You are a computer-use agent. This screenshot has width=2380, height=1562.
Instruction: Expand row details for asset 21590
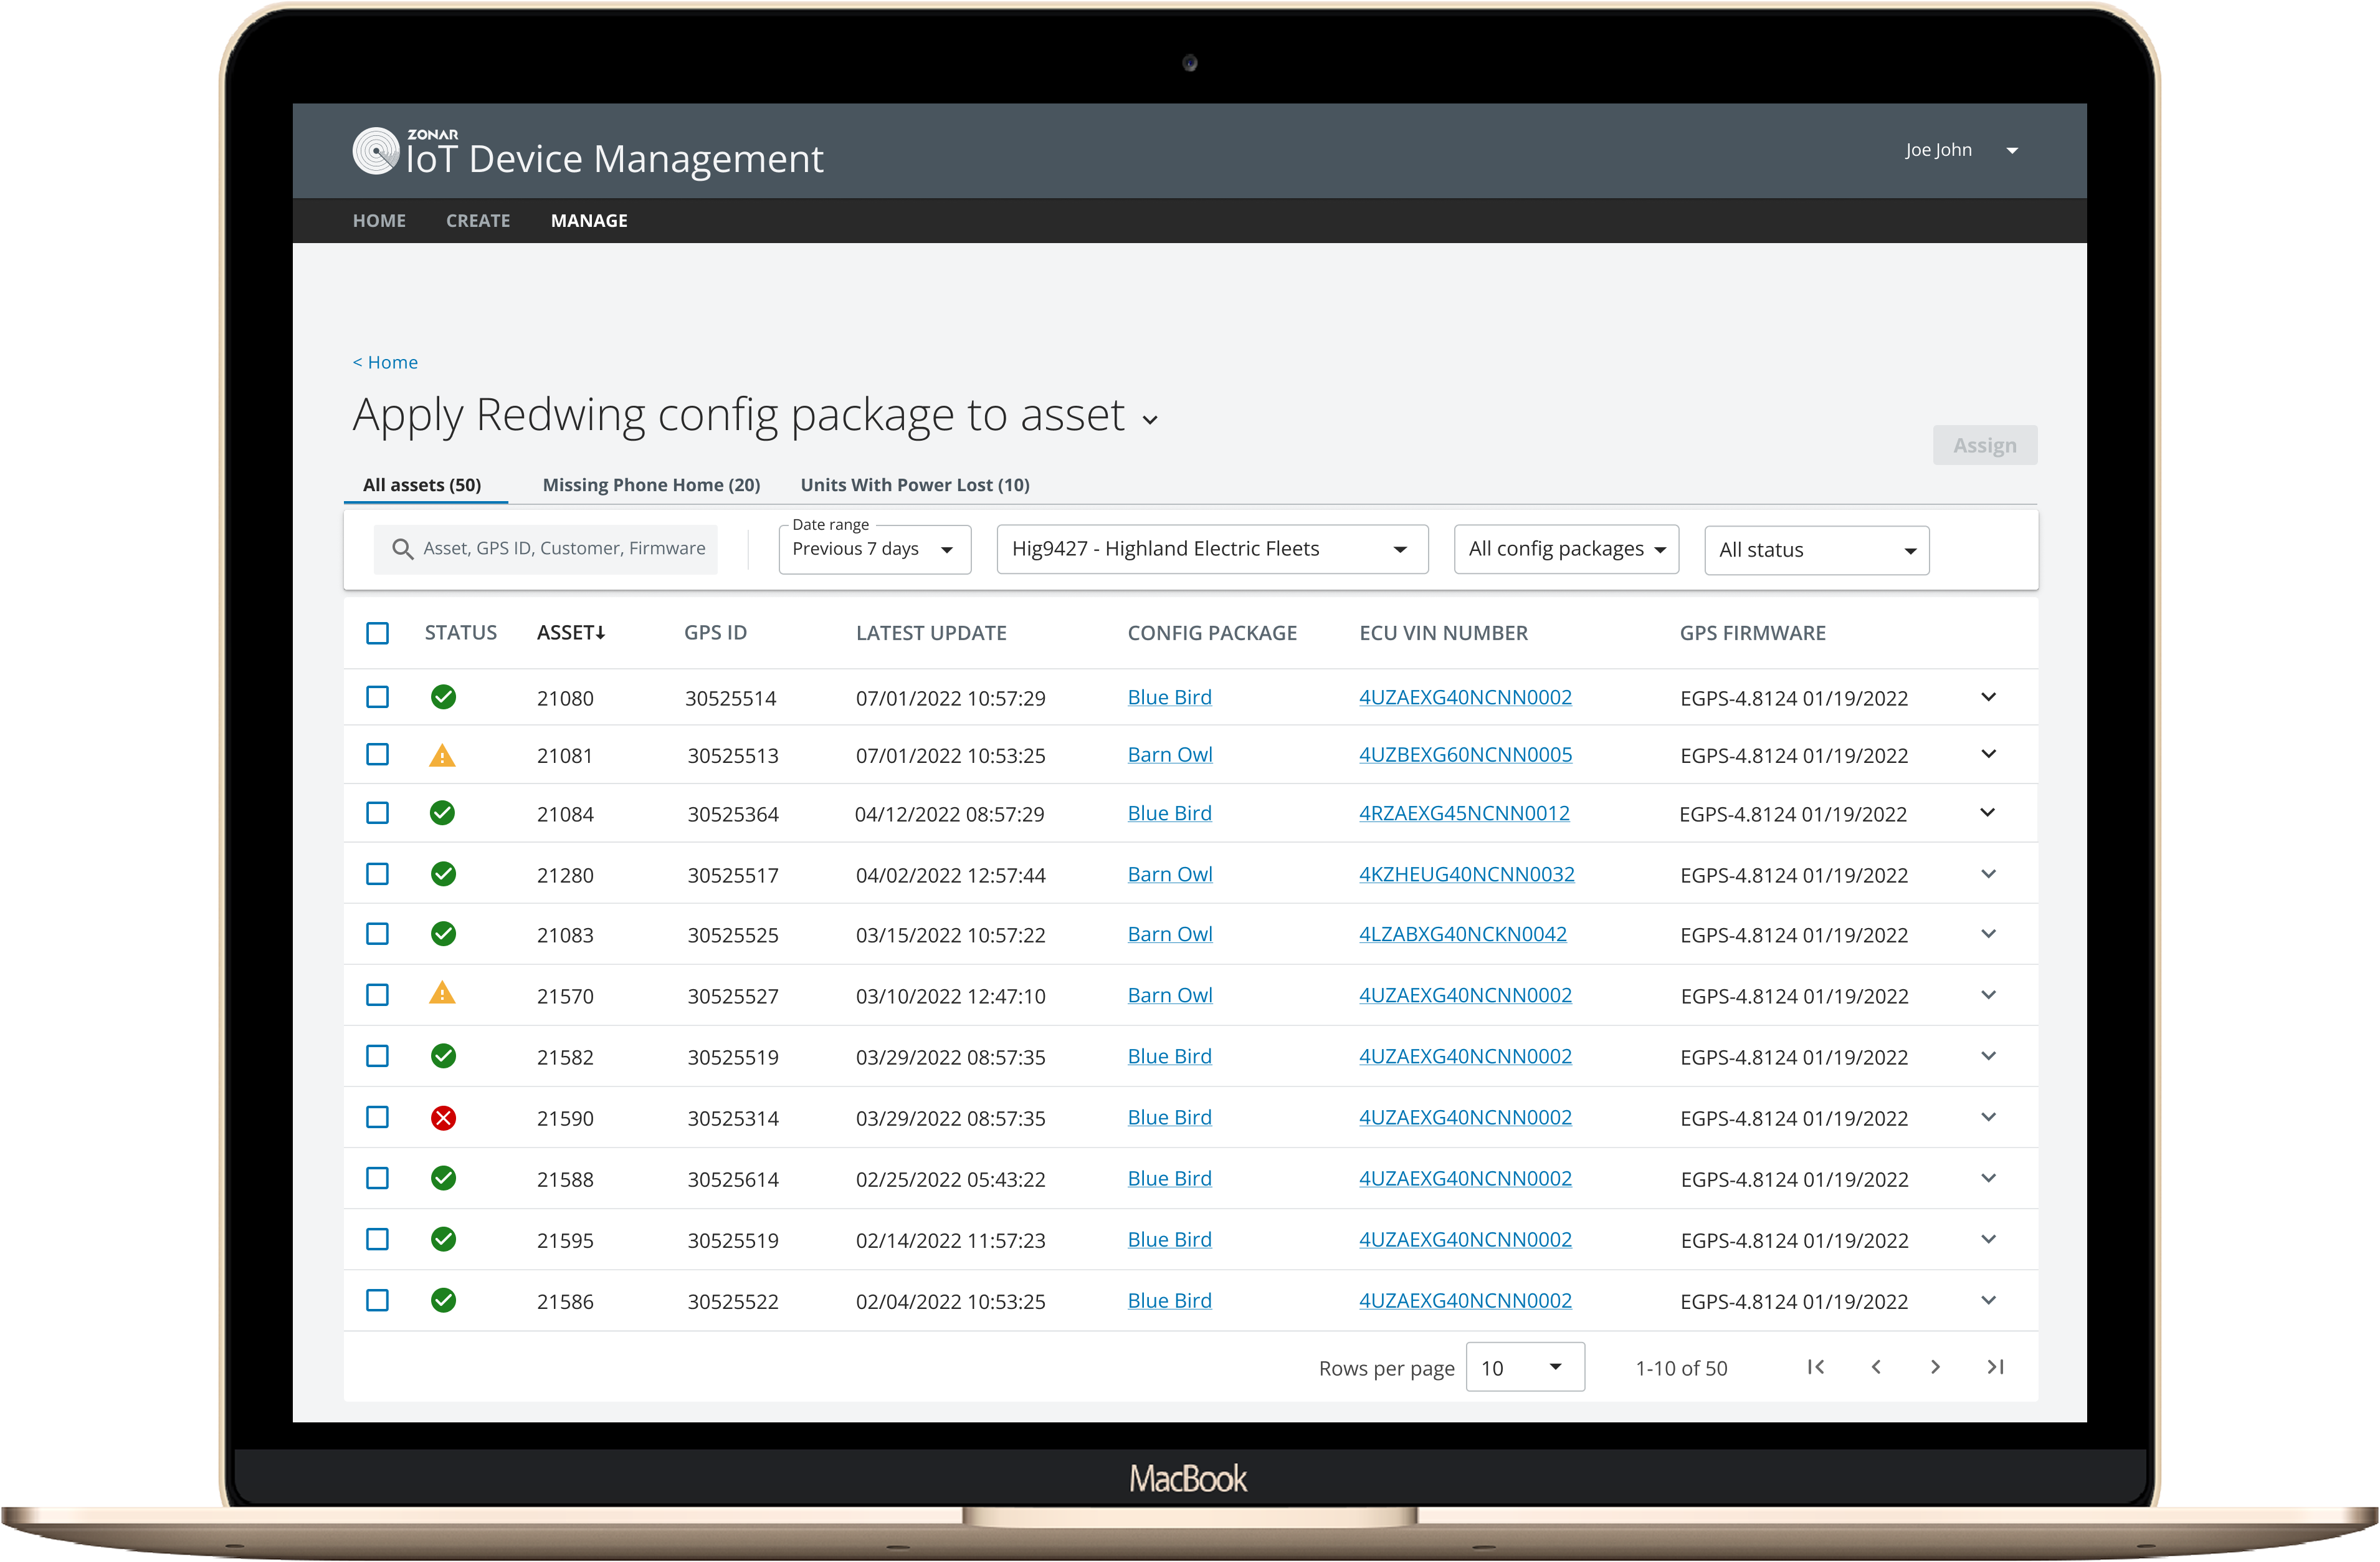1988,1118
